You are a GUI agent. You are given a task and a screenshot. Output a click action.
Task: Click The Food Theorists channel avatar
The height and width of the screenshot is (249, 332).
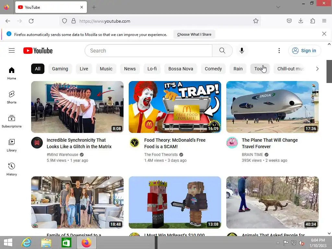pos(135,143)
